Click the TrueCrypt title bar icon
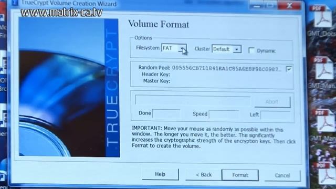336x189 pixels. (15, 3)
